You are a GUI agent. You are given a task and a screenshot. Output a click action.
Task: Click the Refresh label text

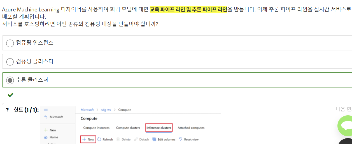point(108,139)
